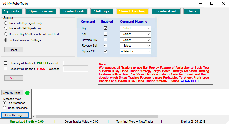Image resolution: width=229 pixels, height=124 pixels.
Task: Maximize the My Robo Trader window
Action: pos(212,3)
